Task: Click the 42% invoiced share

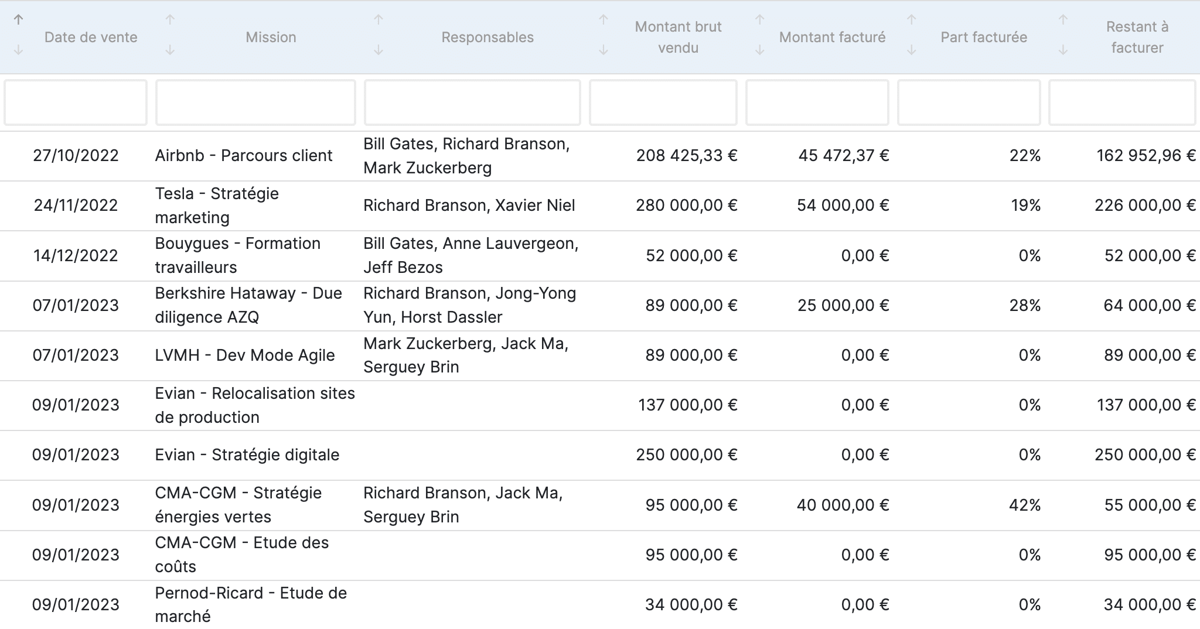Action: coord(1025,505)
